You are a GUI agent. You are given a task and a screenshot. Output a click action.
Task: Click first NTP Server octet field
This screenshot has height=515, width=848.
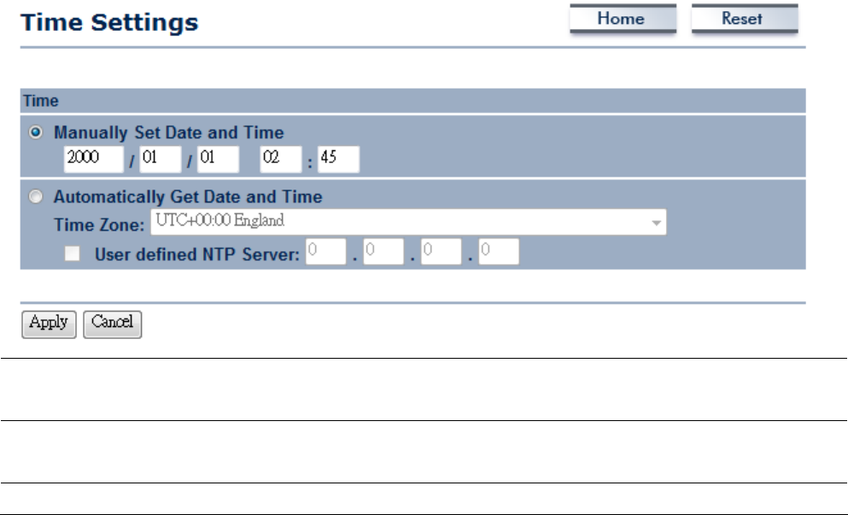[325, 252]
